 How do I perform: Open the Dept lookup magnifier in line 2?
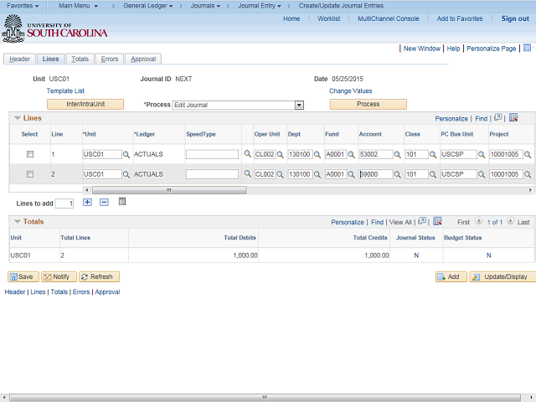(x=317, y=174)
